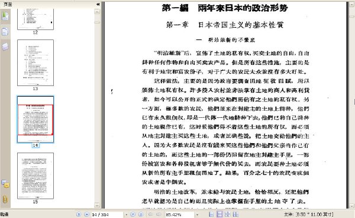Switch to facing pages layout
Image resolution: width=355 pixels, height=218 pixels.
[x=235, y=214]
